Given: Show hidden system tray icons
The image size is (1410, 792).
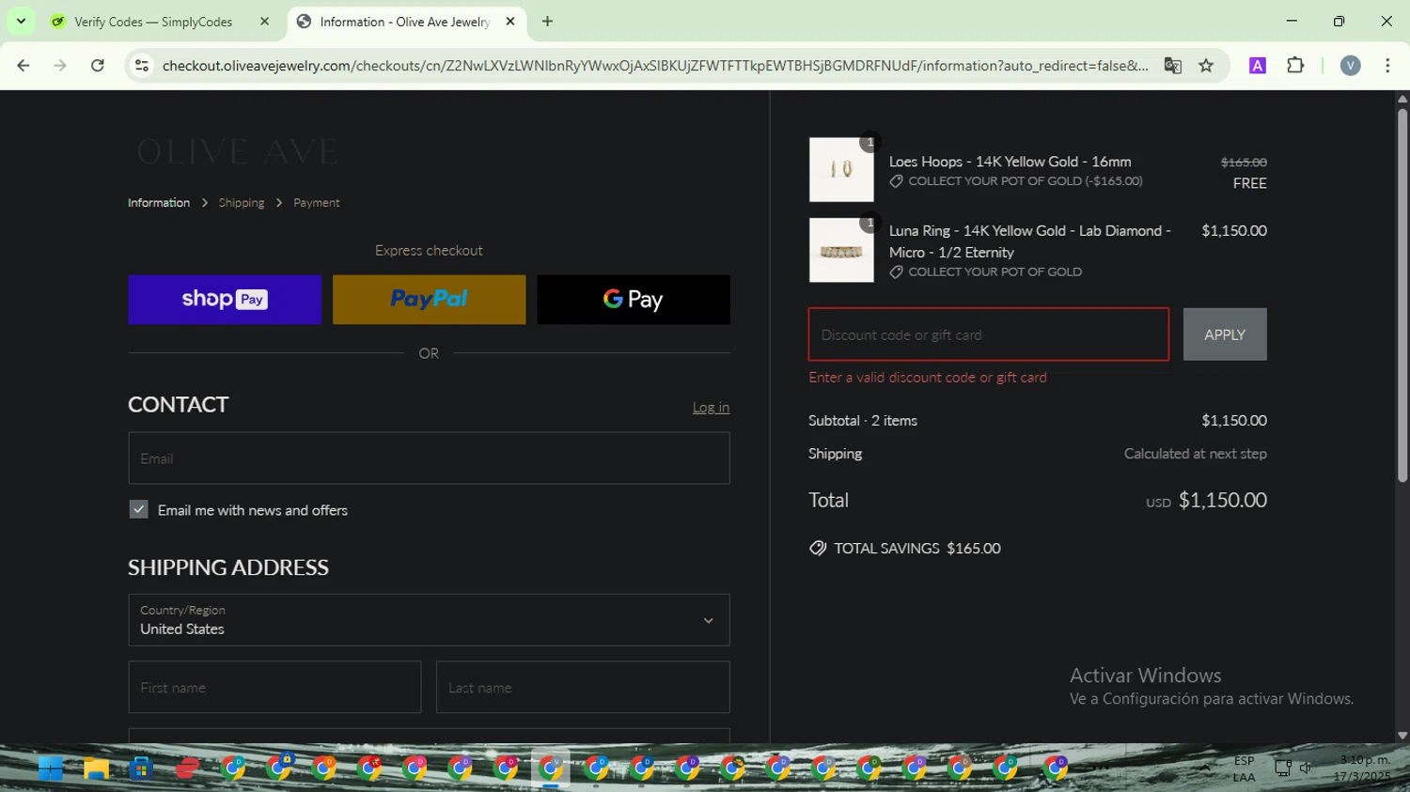Looking at the screenshot, I should click(1205, 768).
